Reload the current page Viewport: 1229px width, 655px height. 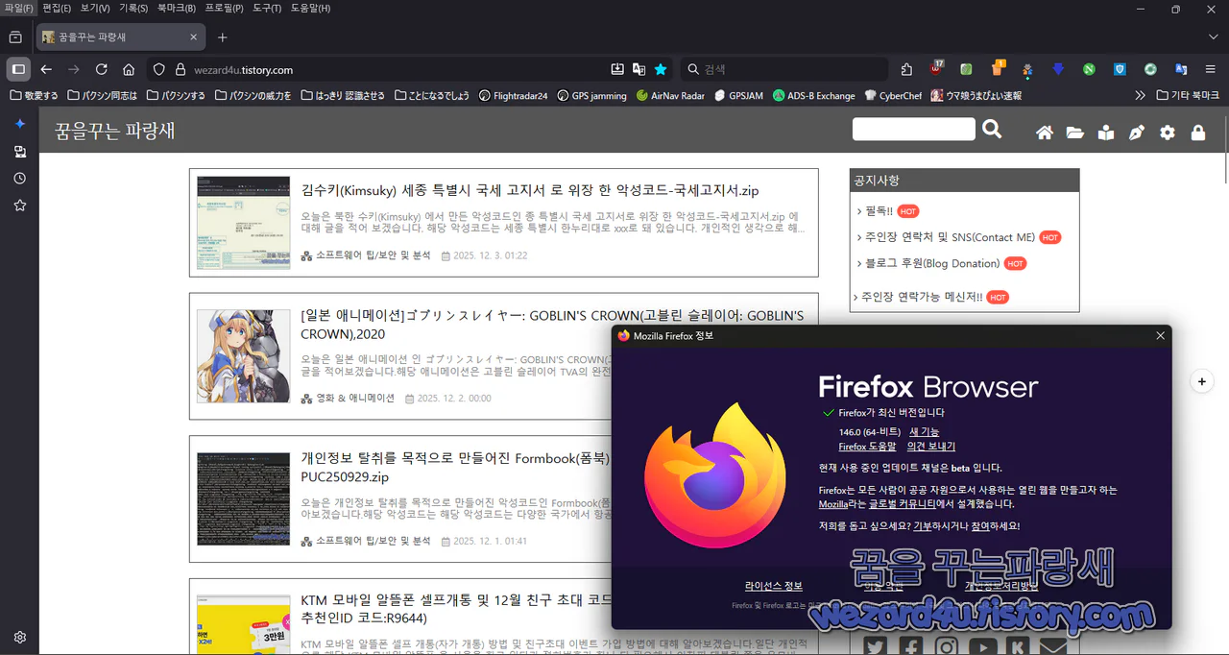pos(101,69)
